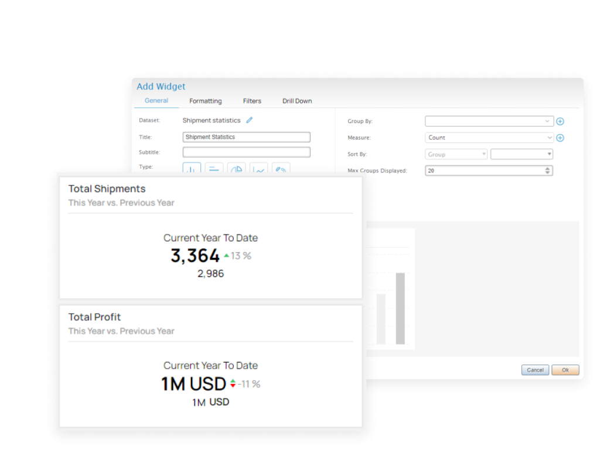Click the Max Groups Displayed stepper arrows
The height and width of the screenshot is (456, 600).
(x=547, y=170)
